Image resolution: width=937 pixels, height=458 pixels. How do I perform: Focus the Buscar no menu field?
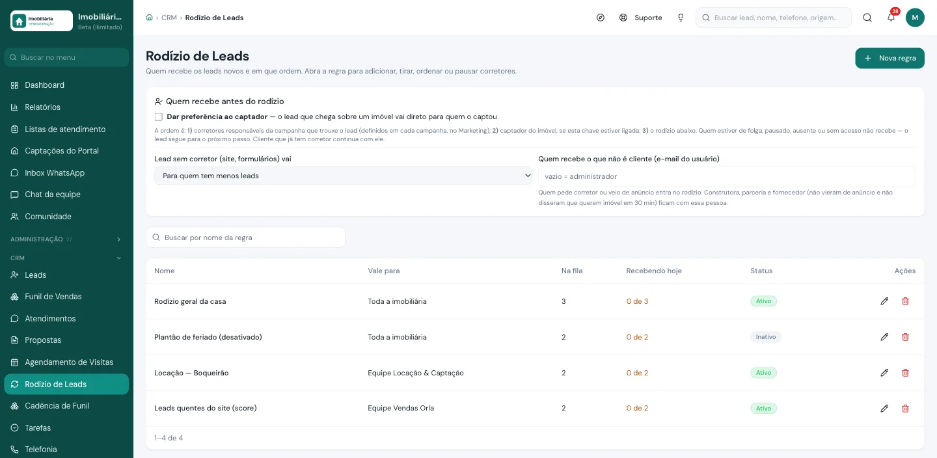pyautogui.click(x=66, y=57)
